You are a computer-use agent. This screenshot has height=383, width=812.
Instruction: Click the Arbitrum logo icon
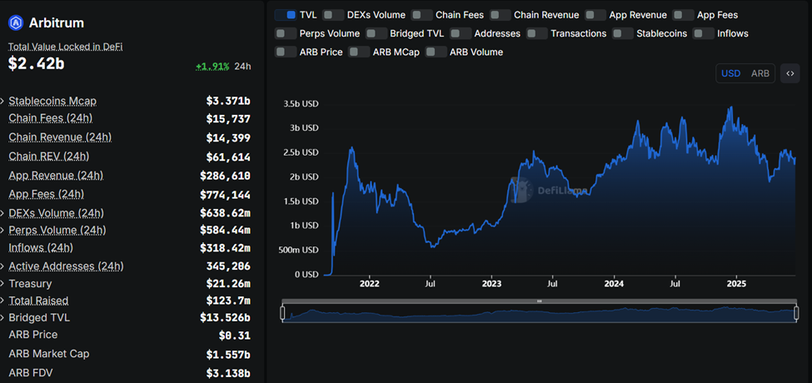(16, 23)
